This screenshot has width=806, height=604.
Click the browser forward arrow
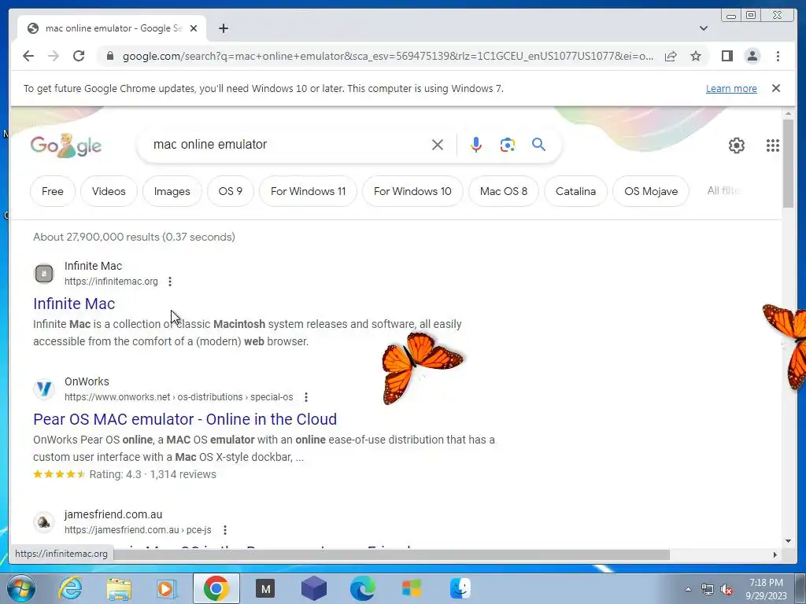click(54, 56)
